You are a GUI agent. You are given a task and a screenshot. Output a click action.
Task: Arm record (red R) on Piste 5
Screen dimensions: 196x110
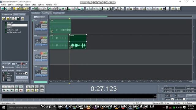click(41, 68)
